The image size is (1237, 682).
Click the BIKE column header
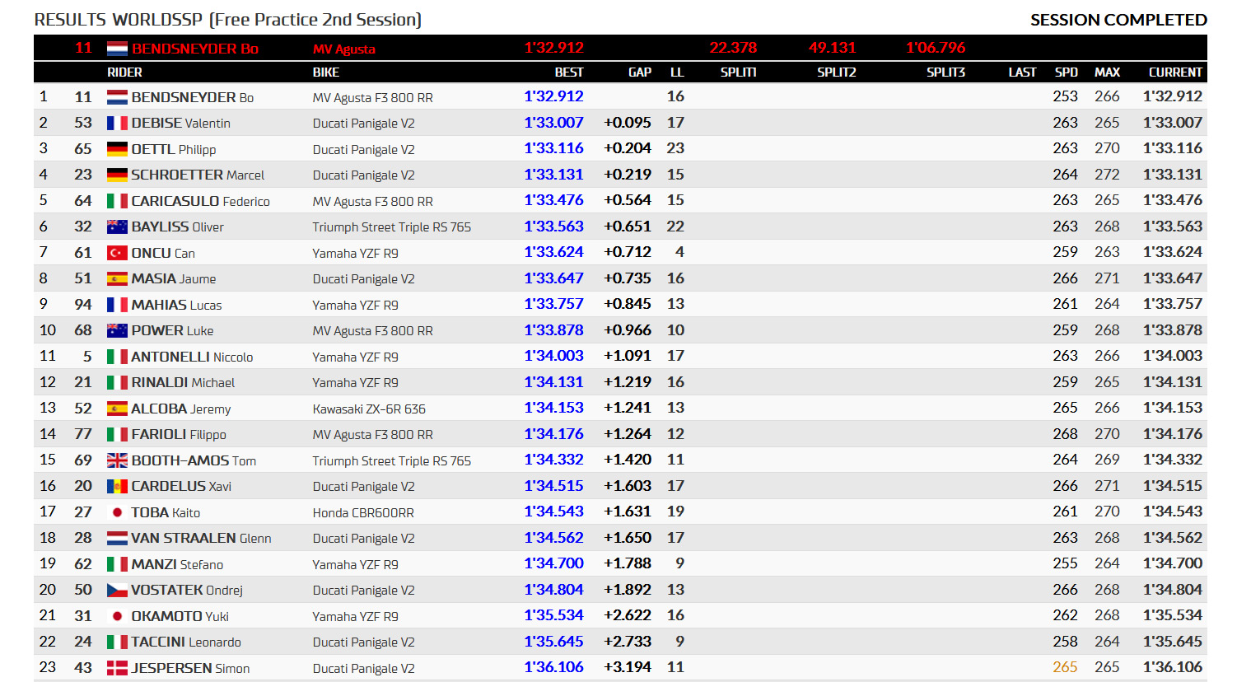pos(326,72)
